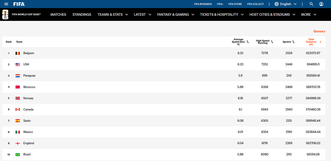This screenshot has height=161, width=331.
Task: Click the Brazil flag icon
Action: pos(18,154)
